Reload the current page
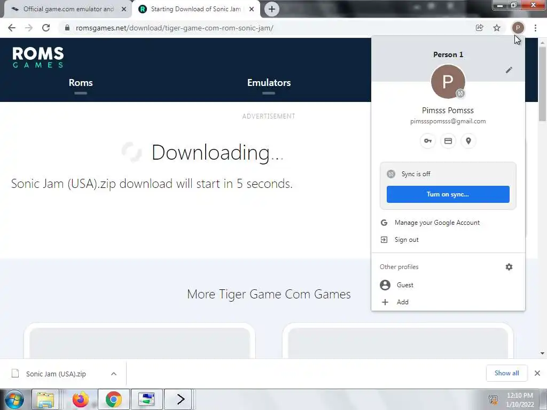 coord(46,28)
